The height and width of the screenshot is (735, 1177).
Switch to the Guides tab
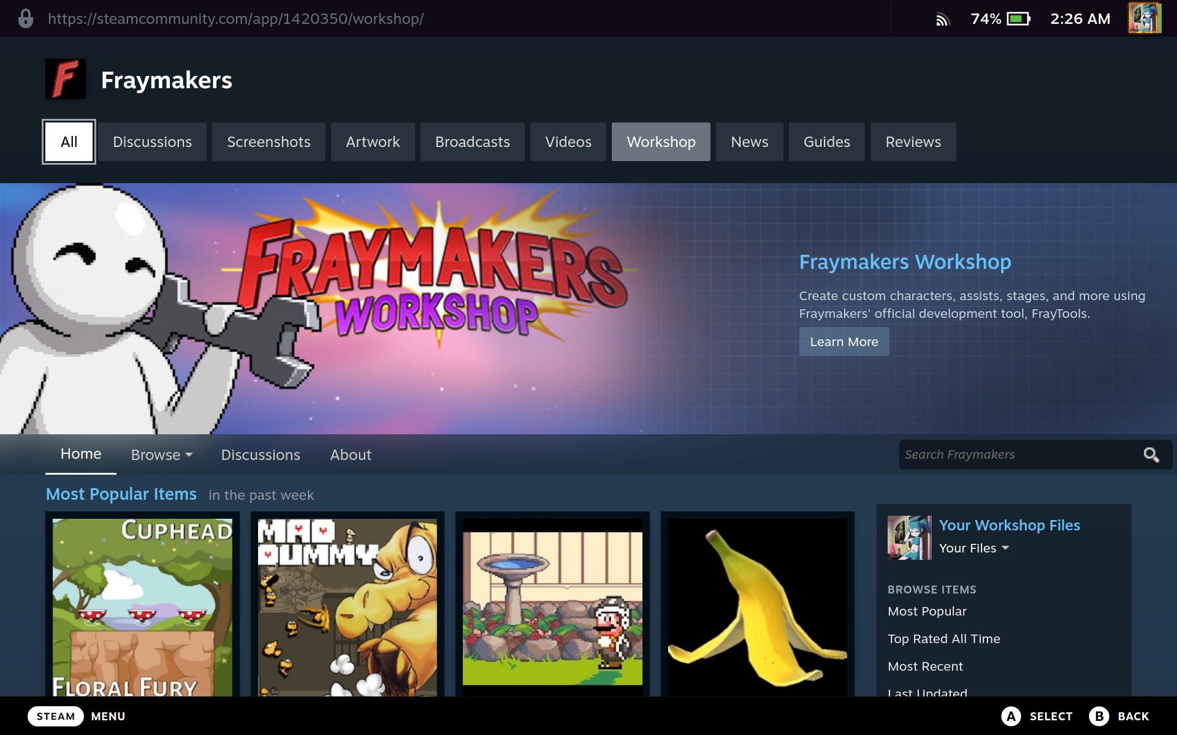tap(827, 142)
